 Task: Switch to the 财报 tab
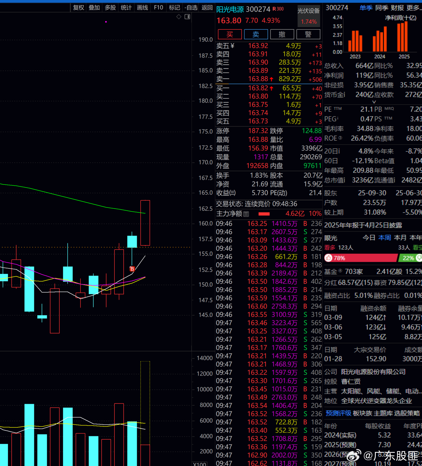[x=397, y=8]
